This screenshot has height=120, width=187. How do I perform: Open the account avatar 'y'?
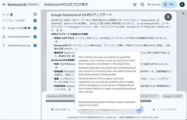click(182, 4)
